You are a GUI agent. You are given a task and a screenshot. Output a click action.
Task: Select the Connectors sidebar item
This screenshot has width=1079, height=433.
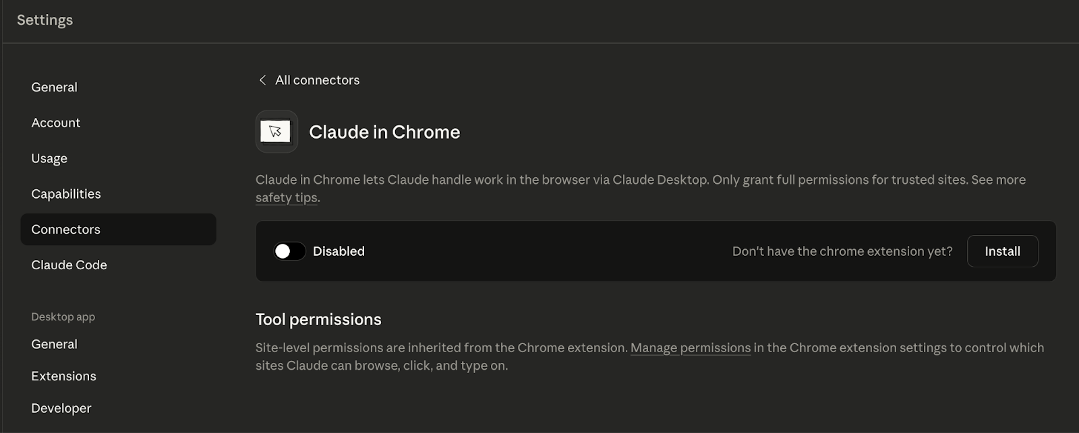pyautogui.click(x=65, y=230)
